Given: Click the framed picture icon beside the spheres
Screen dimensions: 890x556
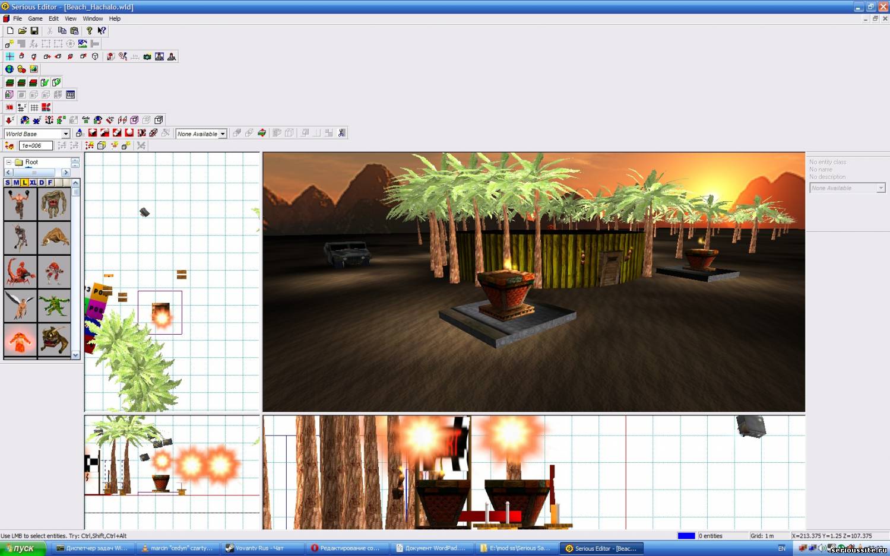Looking at the screenshot, I should tap(34, 69).
